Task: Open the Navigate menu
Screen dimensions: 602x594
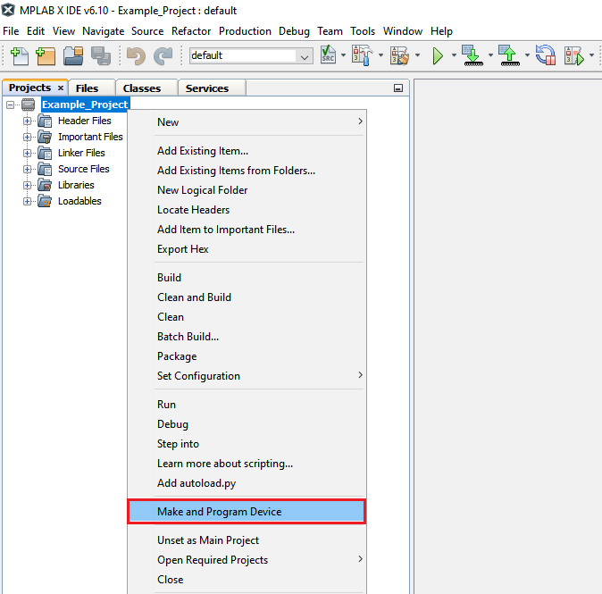Action: pos(104,31)
